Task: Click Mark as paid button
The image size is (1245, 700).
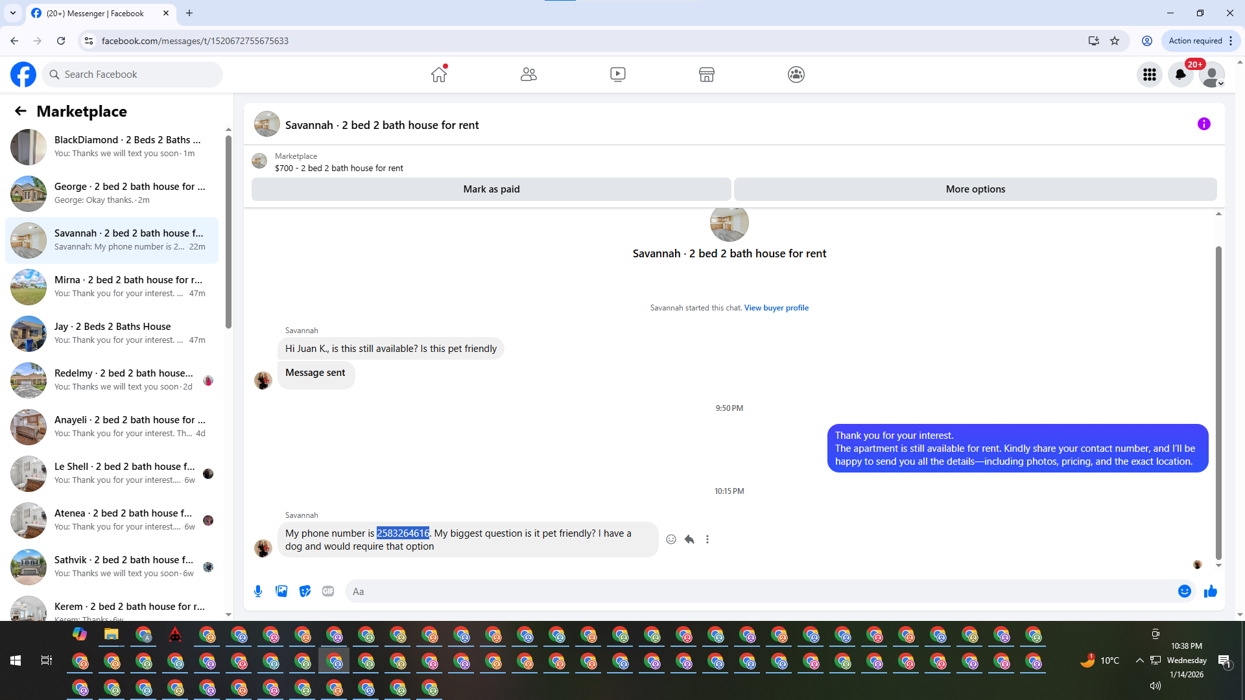Action: pos(491,189)
